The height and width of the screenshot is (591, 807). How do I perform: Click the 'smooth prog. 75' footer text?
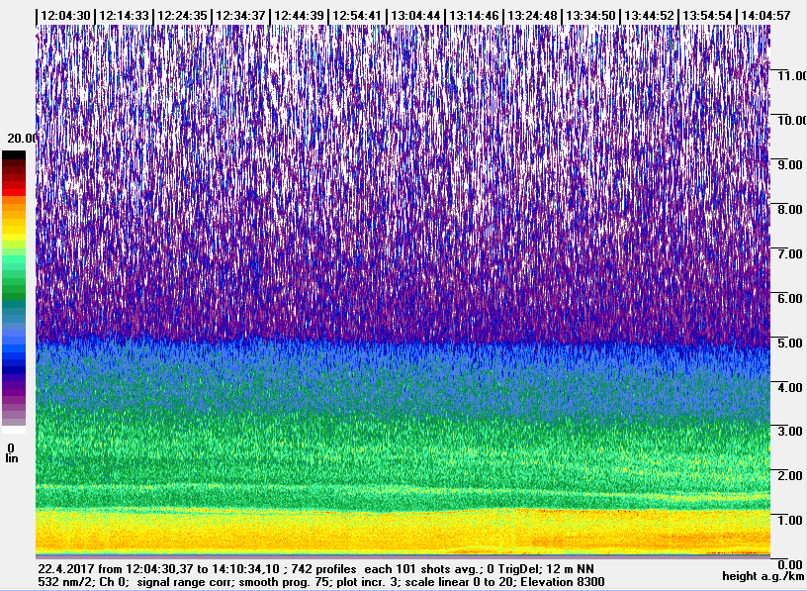click(x=286, y=582)
